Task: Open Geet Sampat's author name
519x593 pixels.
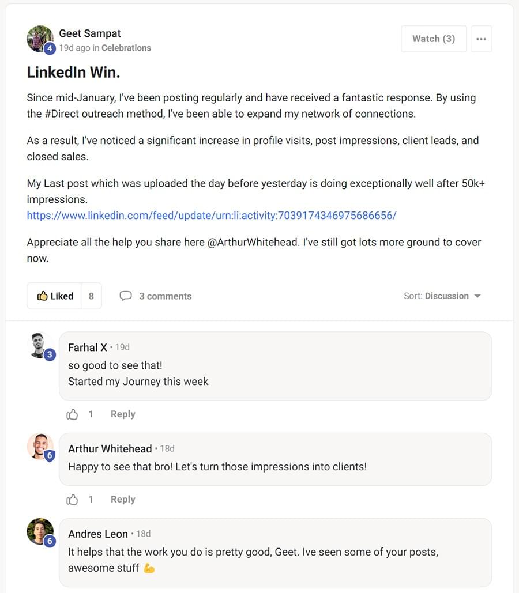Action: point(90,33)
